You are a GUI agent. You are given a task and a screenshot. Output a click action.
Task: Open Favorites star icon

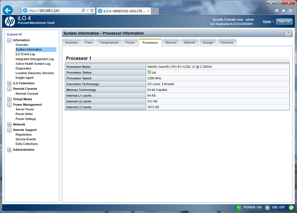click(x=284, y=10)
